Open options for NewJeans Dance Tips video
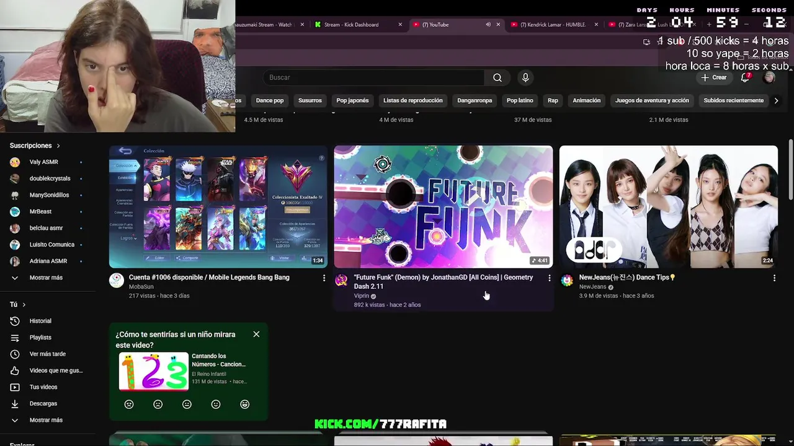This screenshot has width=794, height=446. (x=774, y=278)
